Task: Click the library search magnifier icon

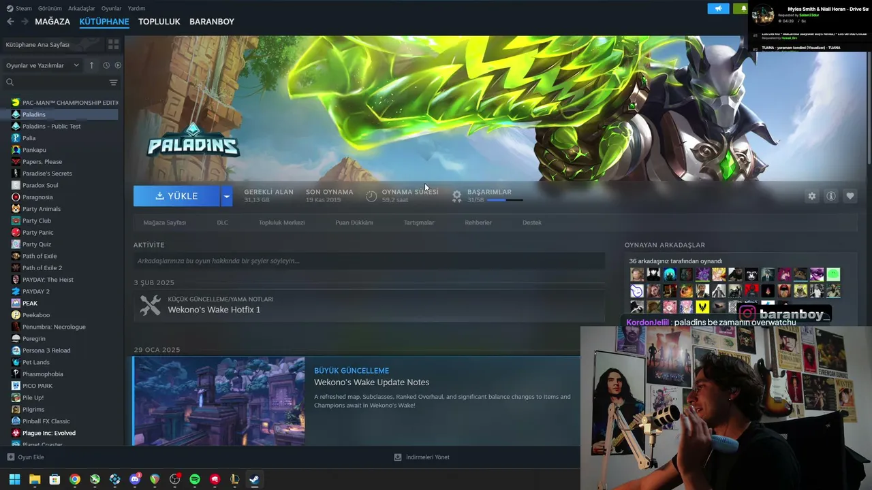Action: click(10, 82)
